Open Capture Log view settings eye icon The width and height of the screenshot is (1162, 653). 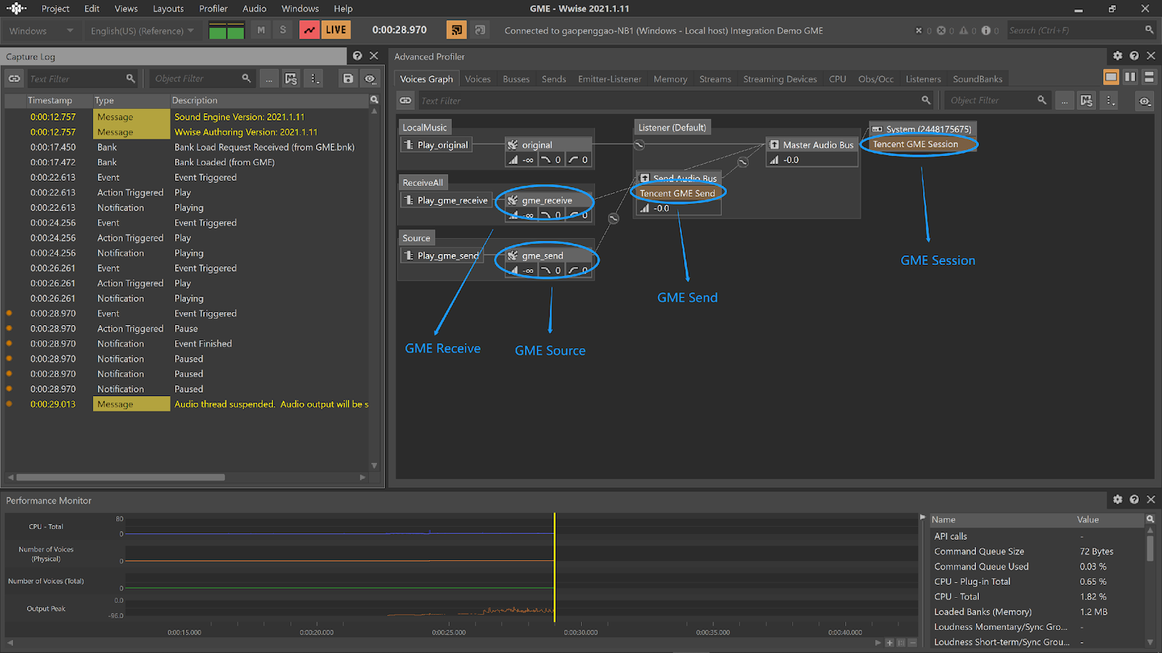[x=370, y=78]
